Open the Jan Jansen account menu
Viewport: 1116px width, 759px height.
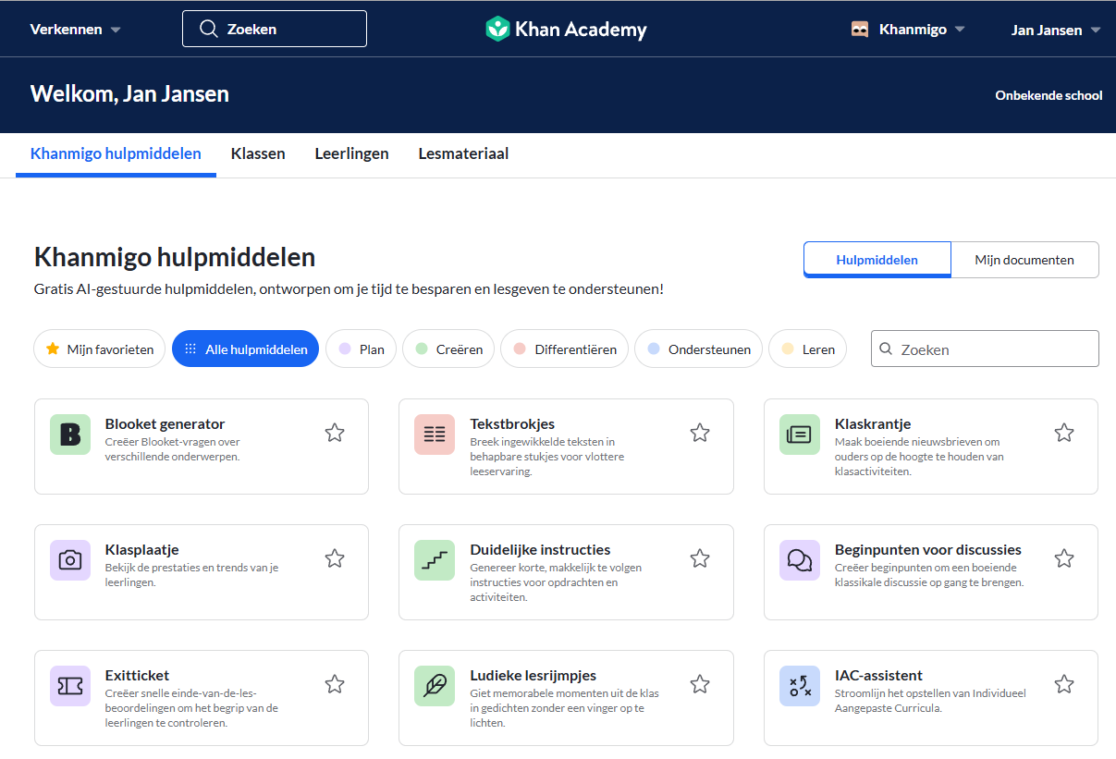click(1056, 30)
